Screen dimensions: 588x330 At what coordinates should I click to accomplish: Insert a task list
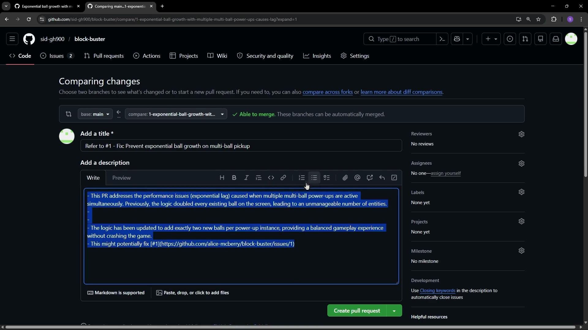click(327, 178)
